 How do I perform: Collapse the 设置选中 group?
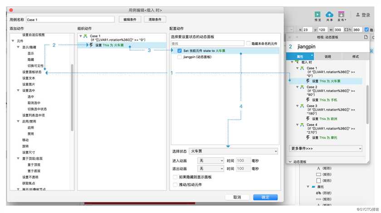[x=18, y=90]
